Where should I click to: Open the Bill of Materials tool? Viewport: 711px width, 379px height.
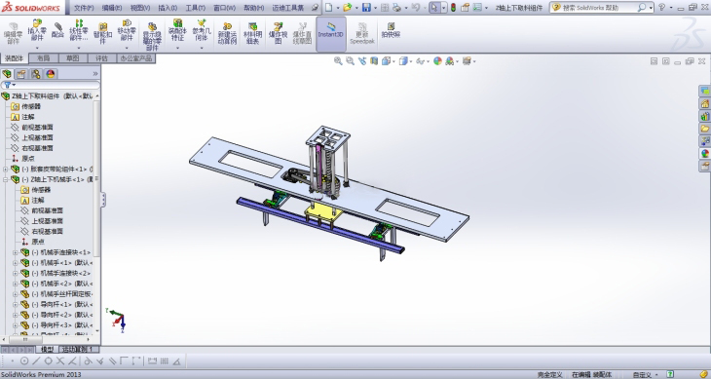pyautogui.click(x=252, y=33)
